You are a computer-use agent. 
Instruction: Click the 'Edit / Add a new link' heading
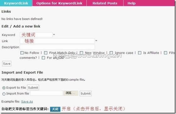click(x=21, y=26)
